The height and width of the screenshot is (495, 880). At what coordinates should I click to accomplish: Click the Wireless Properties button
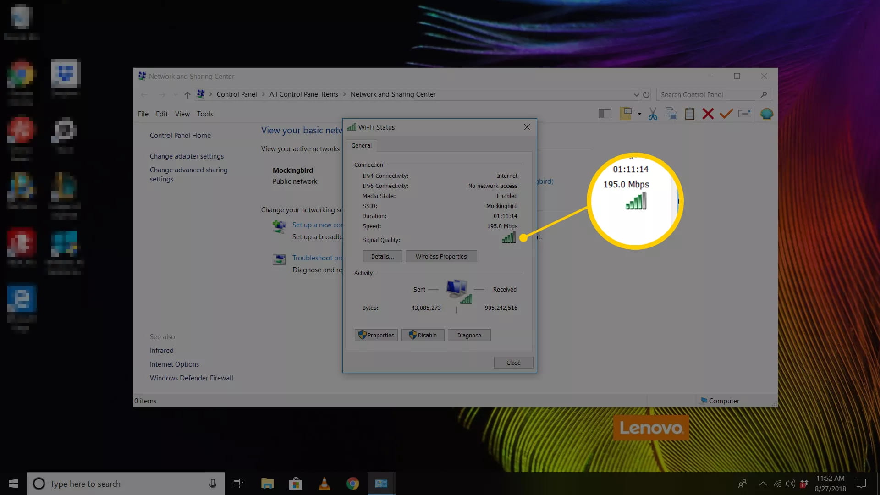(x=441, y=257)
